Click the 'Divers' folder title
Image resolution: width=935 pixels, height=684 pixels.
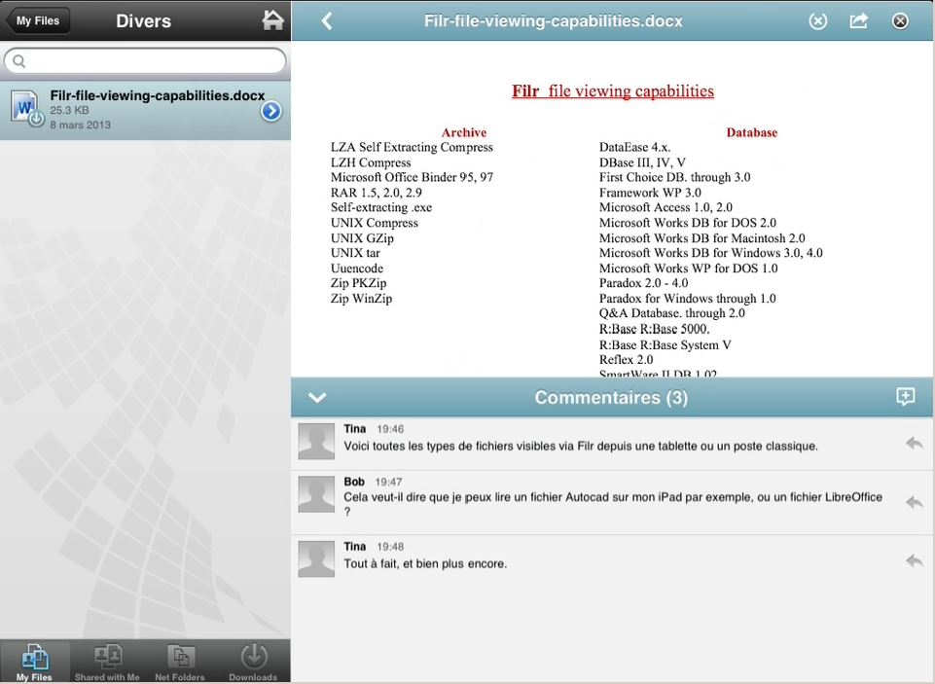tap(143, 20)
